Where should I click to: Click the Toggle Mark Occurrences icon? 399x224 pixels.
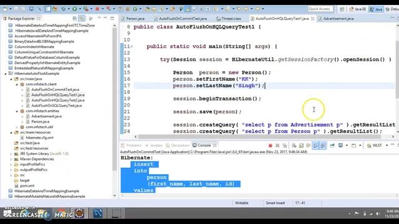pos(188,9)
